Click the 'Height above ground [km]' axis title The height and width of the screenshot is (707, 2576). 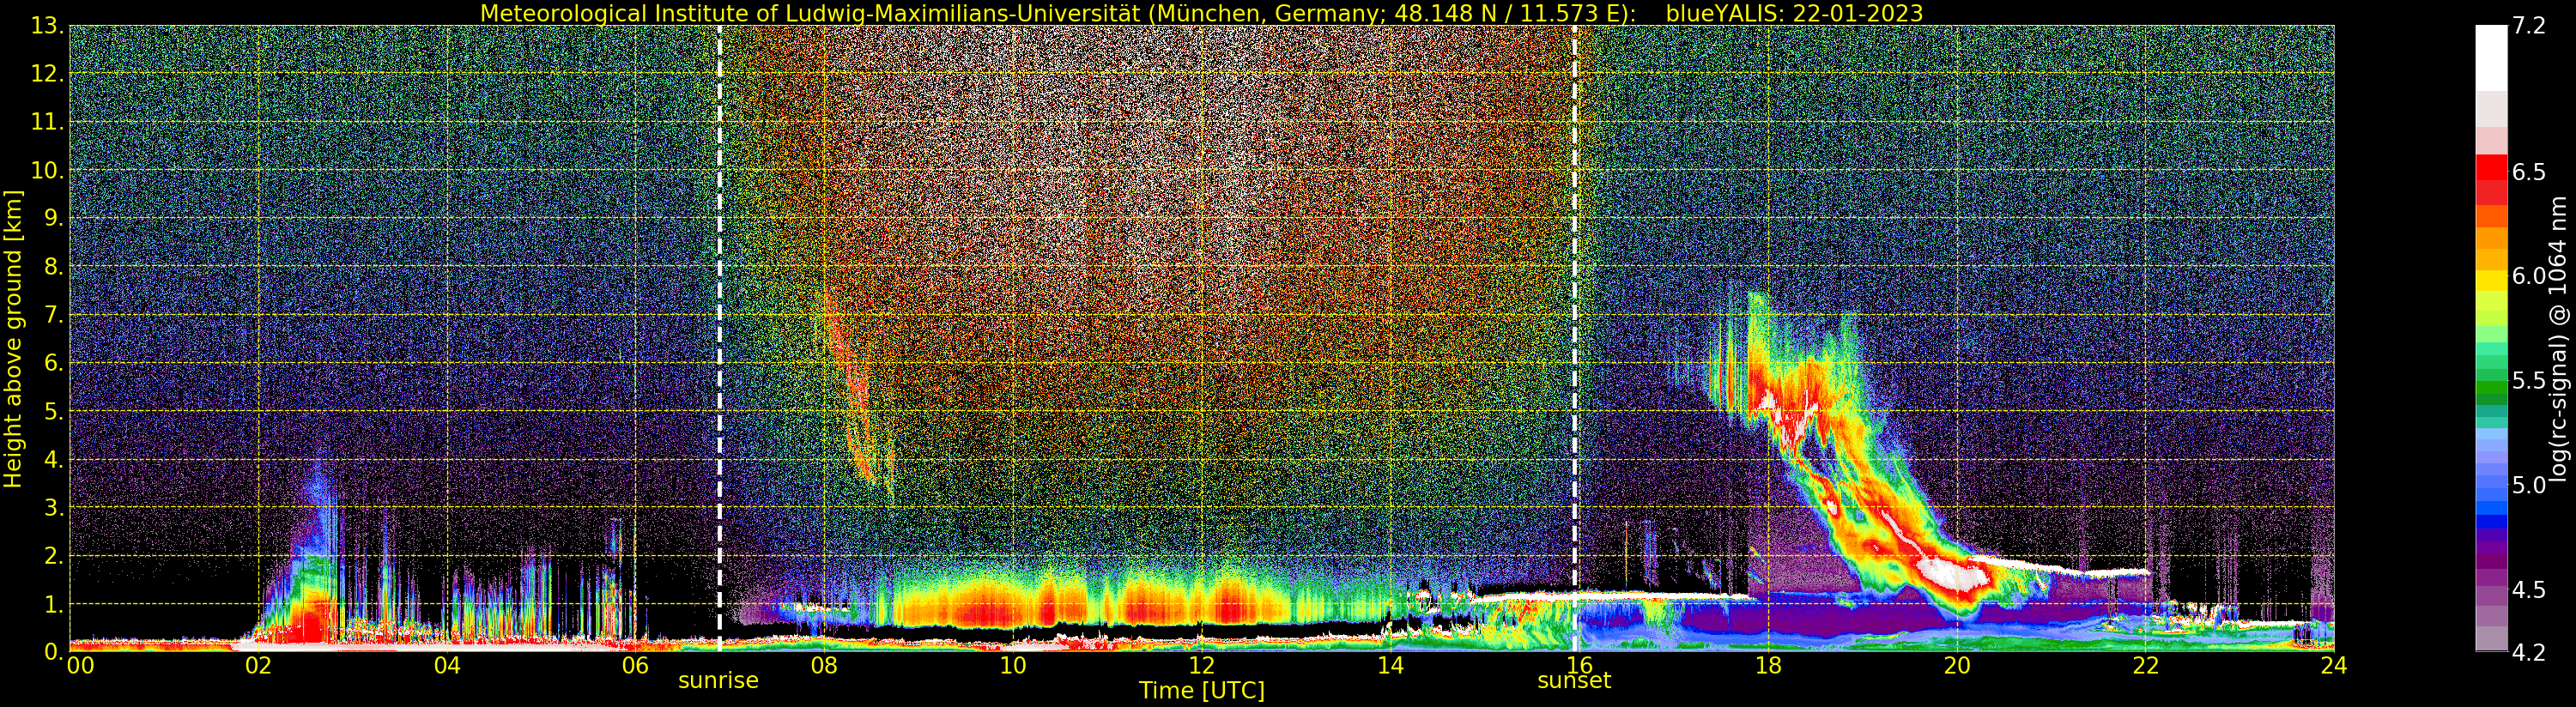point(13,339)
